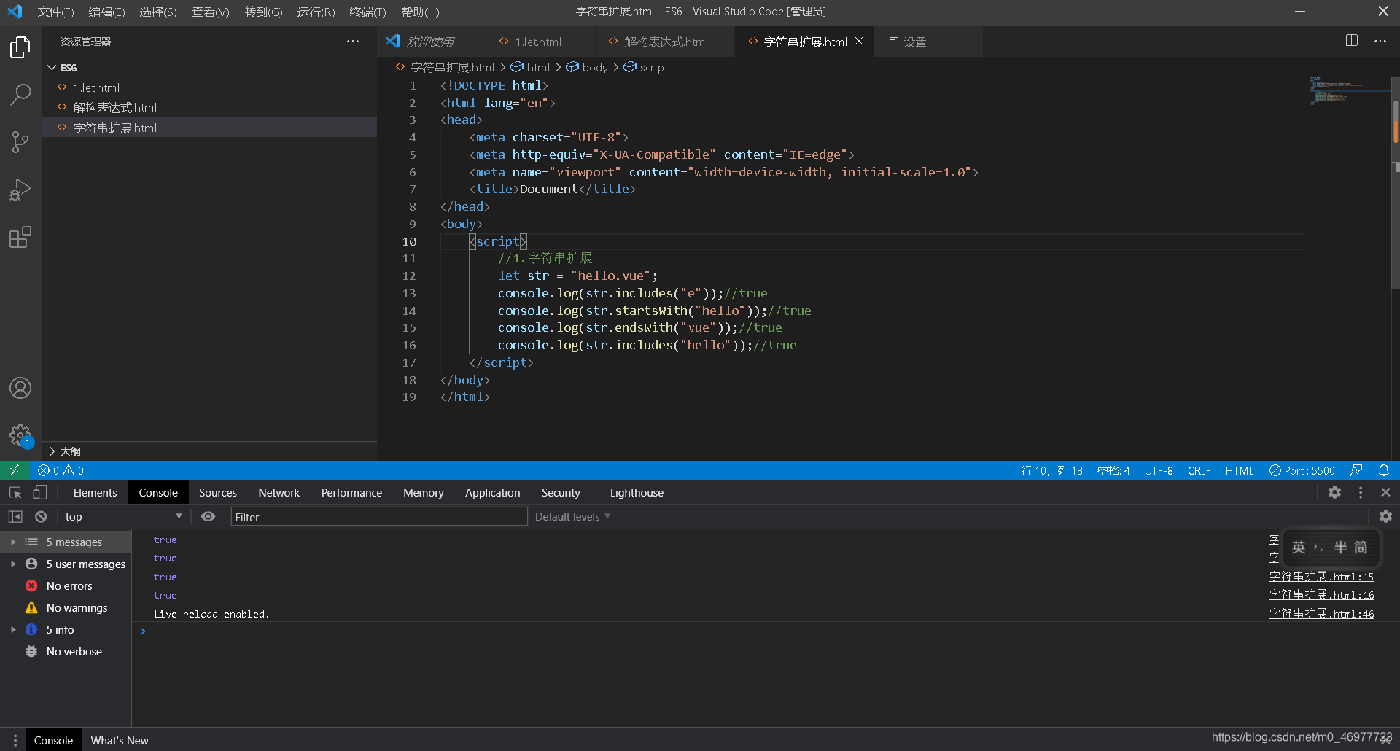Click the 行 10, 列 13 cursor position
The height and width of the screenshot is (751, 1400).
pyautogui.click(x=1051, y=470)
